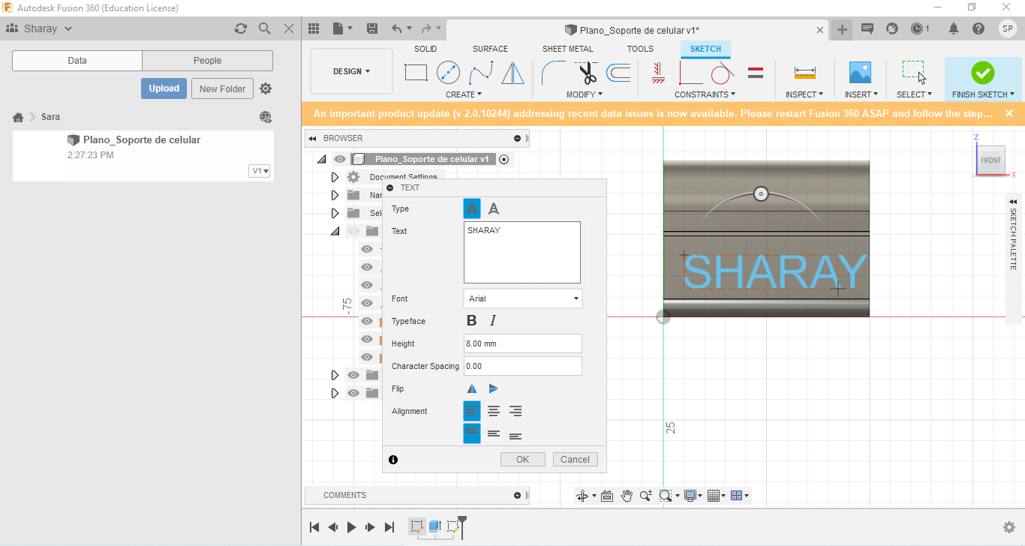Switch to the SOLID tab
This screenshot has width=1025, height=546.
[425, 49]
